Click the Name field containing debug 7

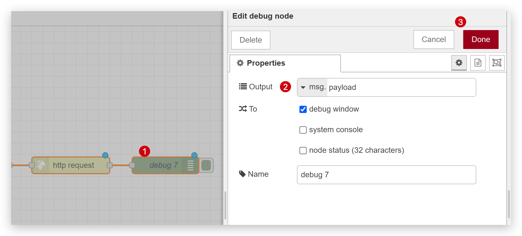386,175
